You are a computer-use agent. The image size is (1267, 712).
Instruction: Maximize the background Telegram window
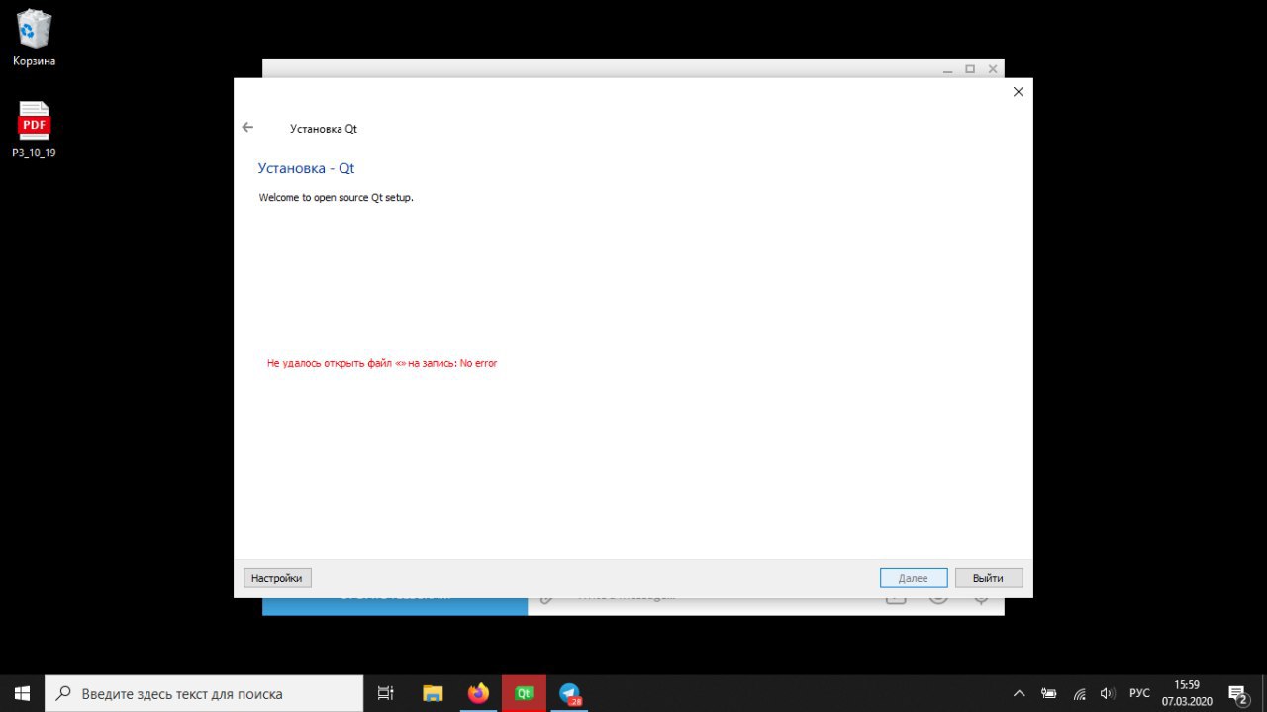click(970, 69)
